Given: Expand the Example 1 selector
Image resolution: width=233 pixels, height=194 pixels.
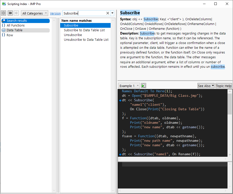Looking at the screenshot, I should tap(129, 86).
